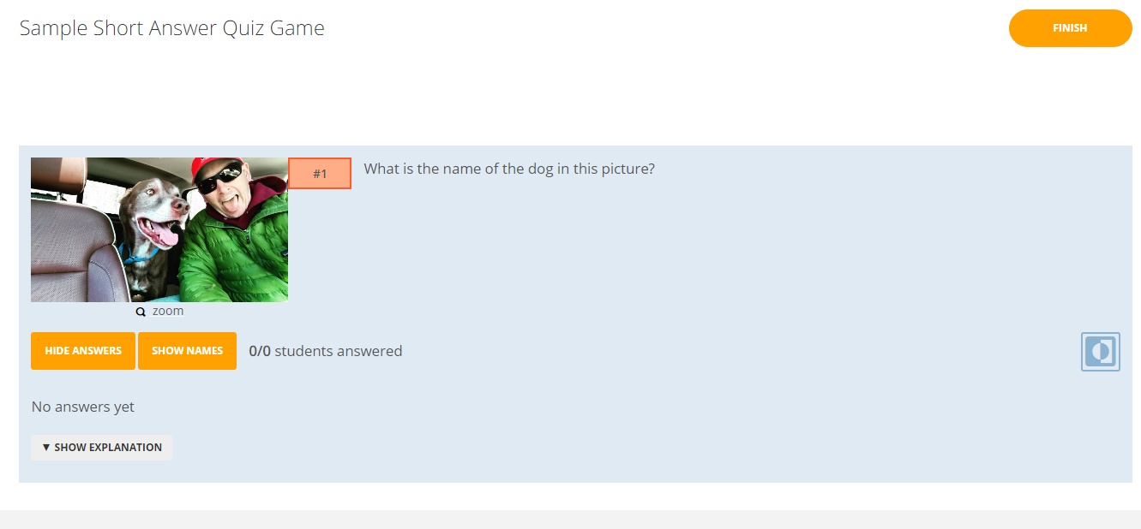Click the orange FINISH button
Viewport: 1141px width, 529px height.
(1070, 28)
